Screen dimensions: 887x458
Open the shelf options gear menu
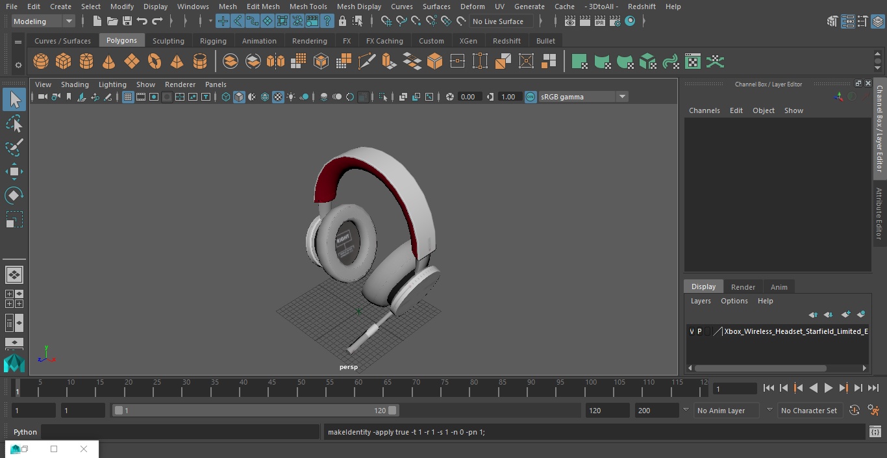coord(18,65)
